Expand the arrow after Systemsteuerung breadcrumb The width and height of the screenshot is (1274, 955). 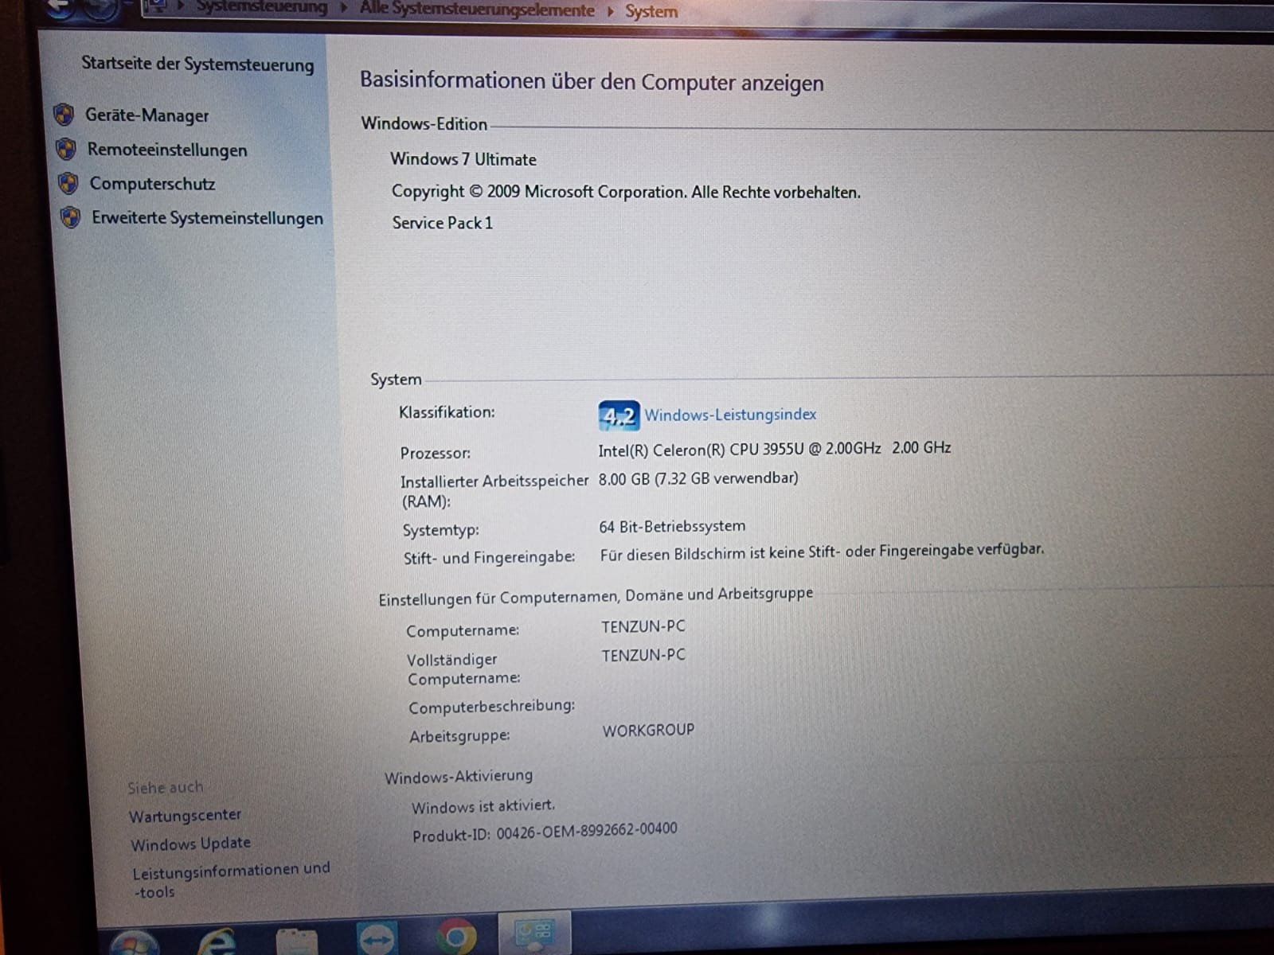(x=344, y=9)
